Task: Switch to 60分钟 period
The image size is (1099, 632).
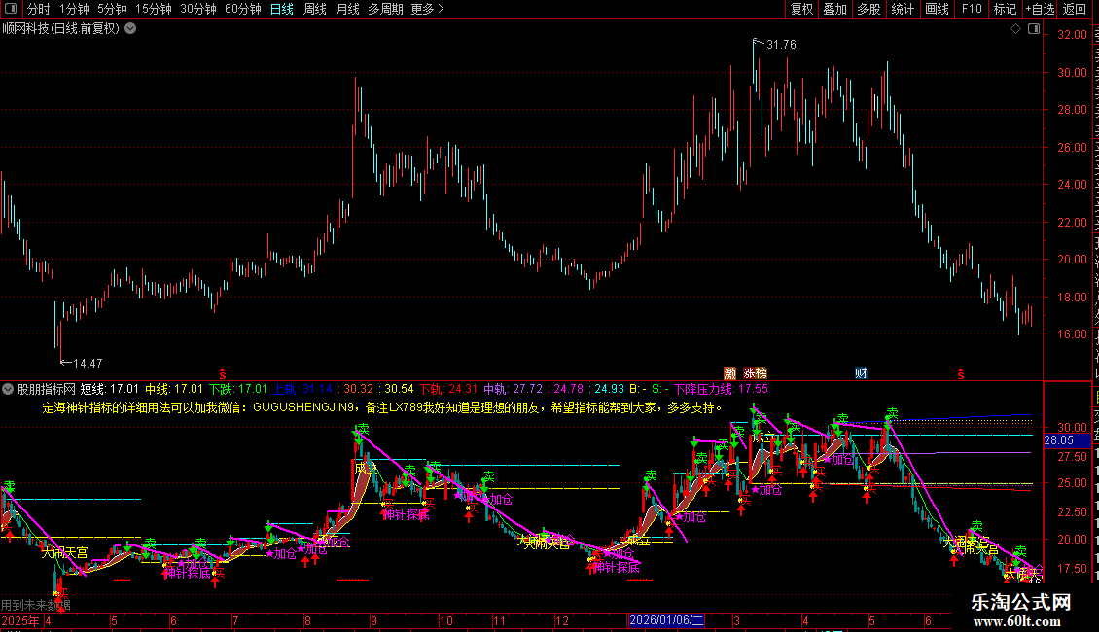Action: click(x=243, y=9)
